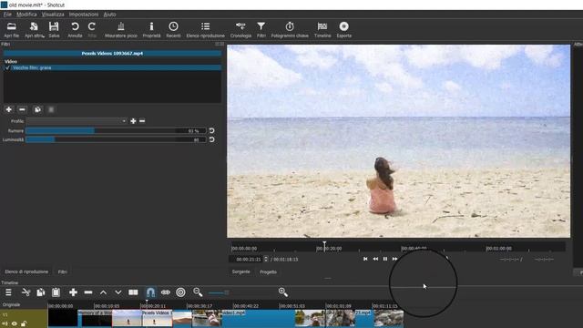This screenshot has height=328, width=583.
Task: Click the Rifai redo icon
Action: (x=92, y=30)
